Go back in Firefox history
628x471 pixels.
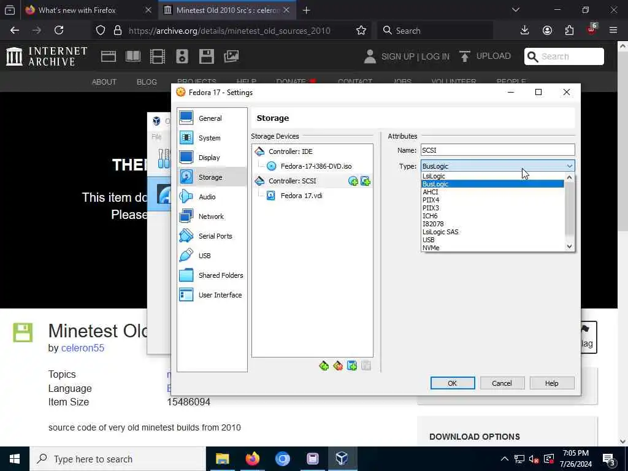tap(15, 30)
